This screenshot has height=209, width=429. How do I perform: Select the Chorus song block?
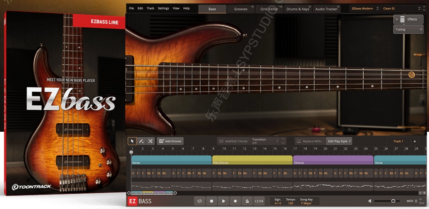click(x=333, y=160)
